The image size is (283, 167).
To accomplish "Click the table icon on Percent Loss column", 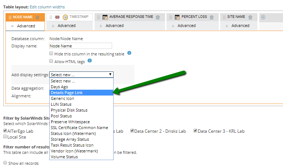I will point(177,17).
